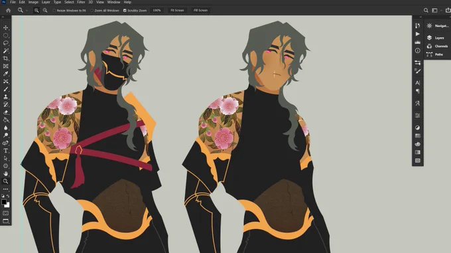Open the Brush Settings panel icon
The height and width of the screenshot is (253, 451).
[x=418, y=71]
